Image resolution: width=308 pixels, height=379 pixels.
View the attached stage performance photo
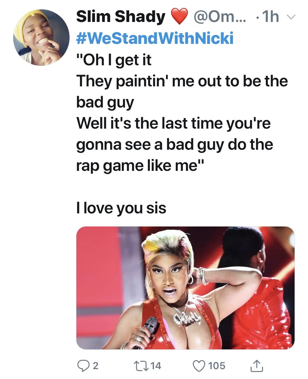point(185,287)
